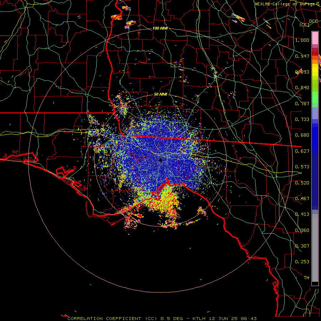Click the 06:43 timestamp text

click(x=249, y=319)
